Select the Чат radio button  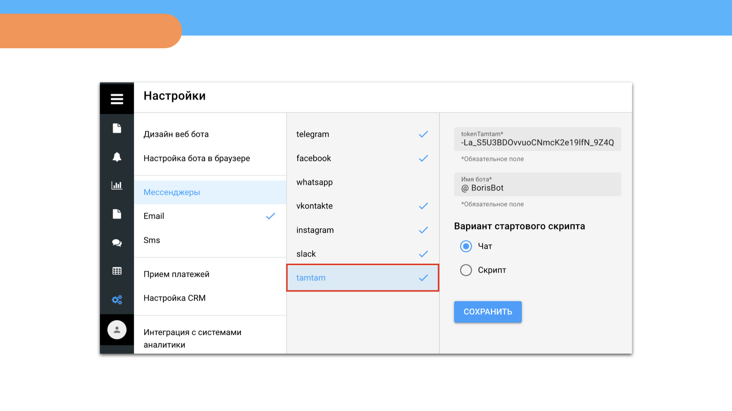pos(466,246)
